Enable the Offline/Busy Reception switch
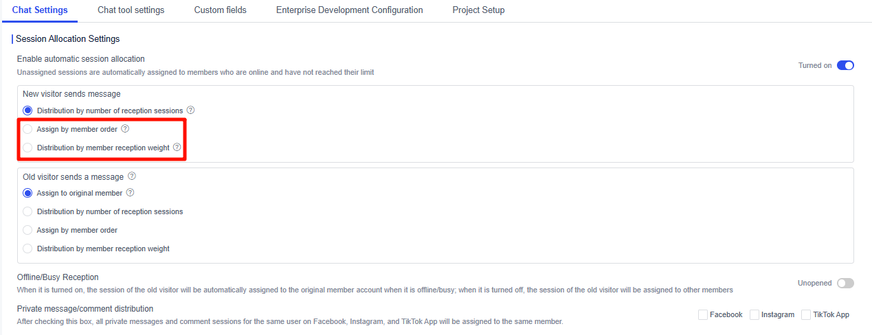Screen dimensions: 872x335 (845, 283)
